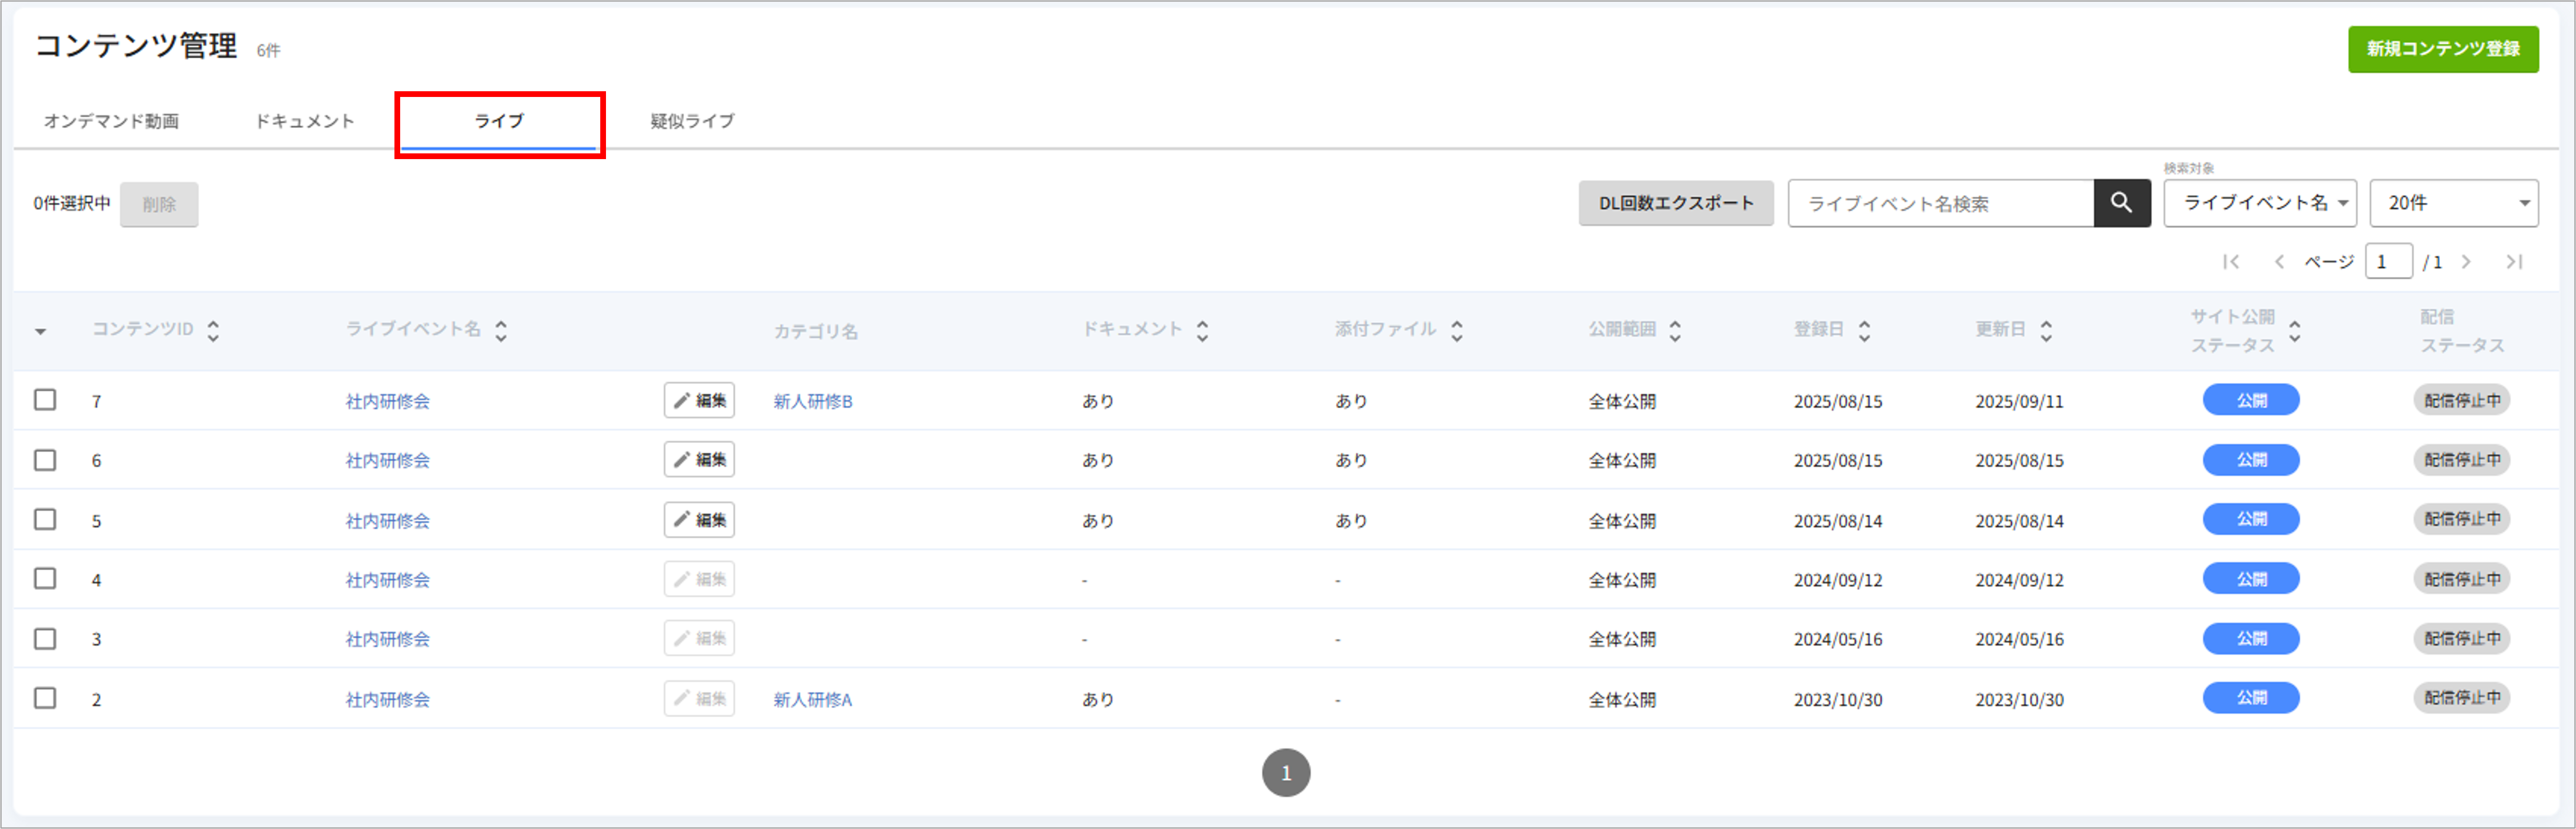
Task: Click 編集 pencil button for content ID 5
Action: click(699, 520)
